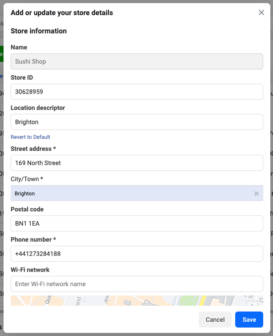Click the empty Wi-Fi network name field
The height and width of the screenshot is (336, 273).
pos(137,284)
